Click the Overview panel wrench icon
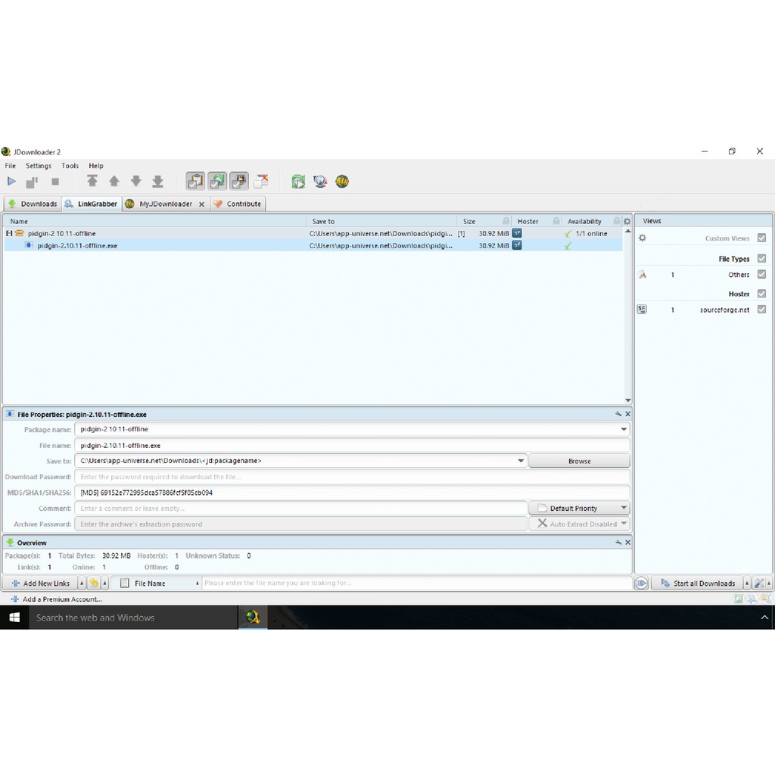Screen dimensions: 775x775 pyautogui.click(x=618, y=543)
